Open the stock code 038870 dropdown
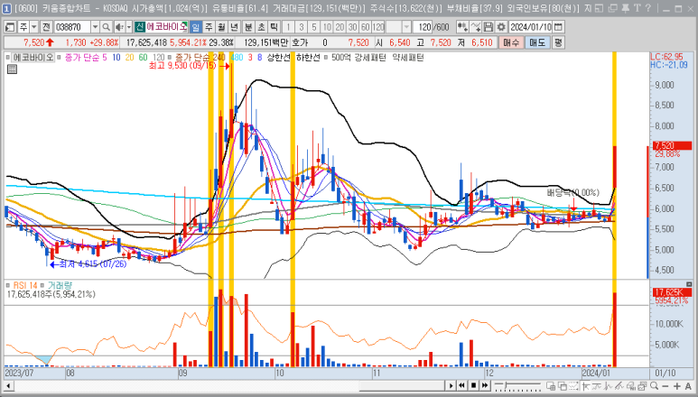 (95, 27)
